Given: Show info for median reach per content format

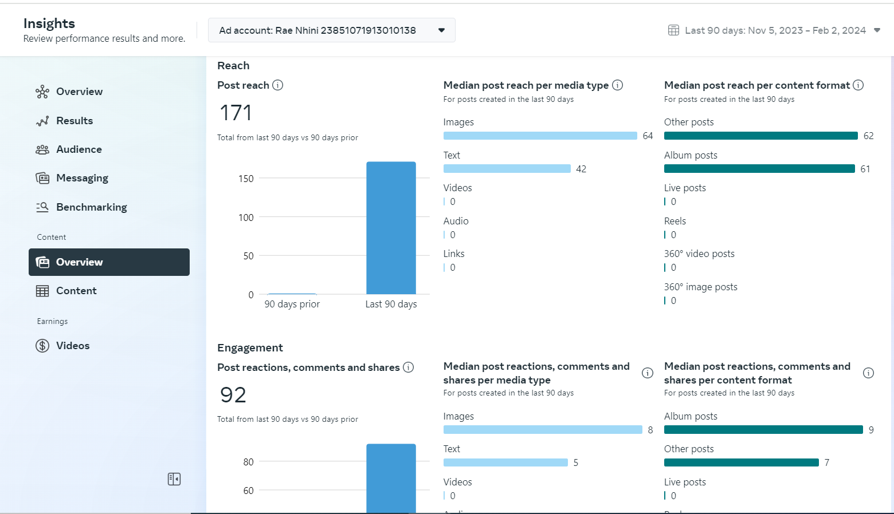Looking at the screenshot, I should 858,85.
